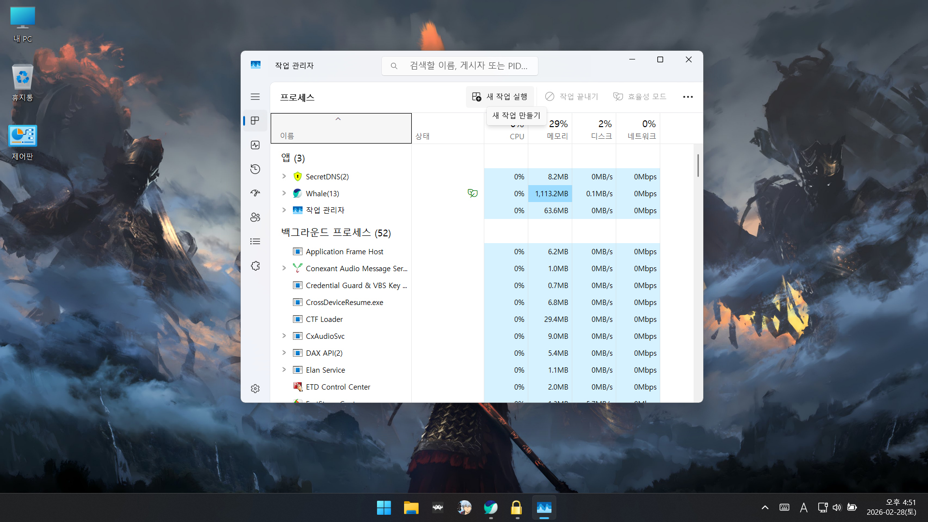The image size is (928, 522).
Task: Click 새 작업 실행 button
Action: tap(500, 97)
